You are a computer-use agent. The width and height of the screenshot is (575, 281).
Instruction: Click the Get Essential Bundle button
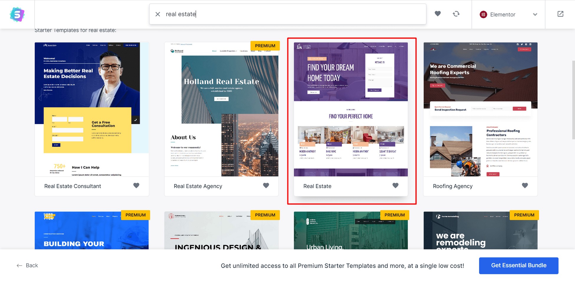pos(518,265)
